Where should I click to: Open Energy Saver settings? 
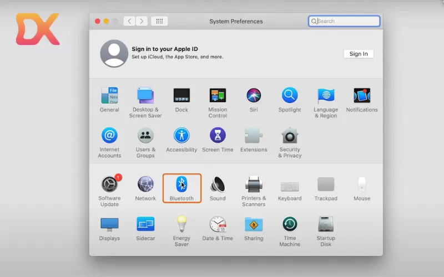[181, 224]
